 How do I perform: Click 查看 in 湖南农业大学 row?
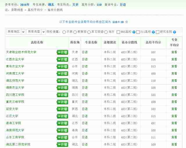coord(174,88)
